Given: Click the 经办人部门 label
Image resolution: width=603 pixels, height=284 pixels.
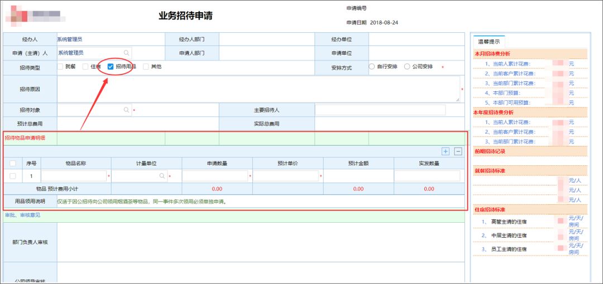Looking at the screenshot, I should click(192, 39).
